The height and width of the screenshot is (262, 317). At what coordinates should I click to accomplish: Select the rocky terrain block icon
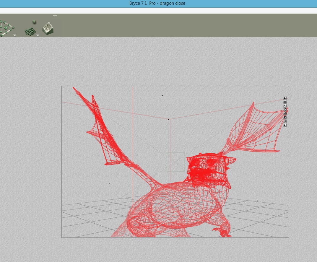click(x=48, y=28)
